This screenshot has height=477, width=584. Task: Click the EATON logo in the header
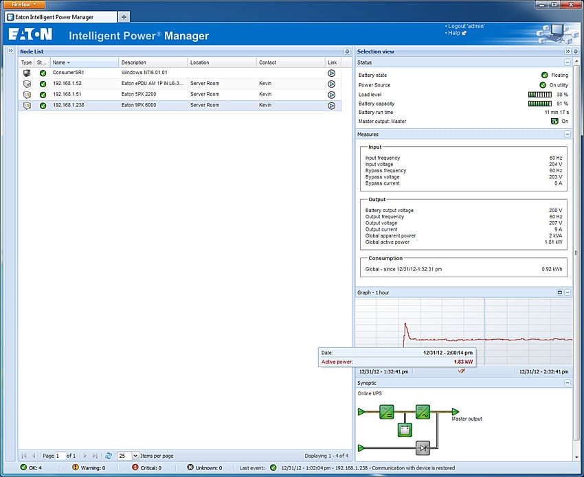pos(30,34)
